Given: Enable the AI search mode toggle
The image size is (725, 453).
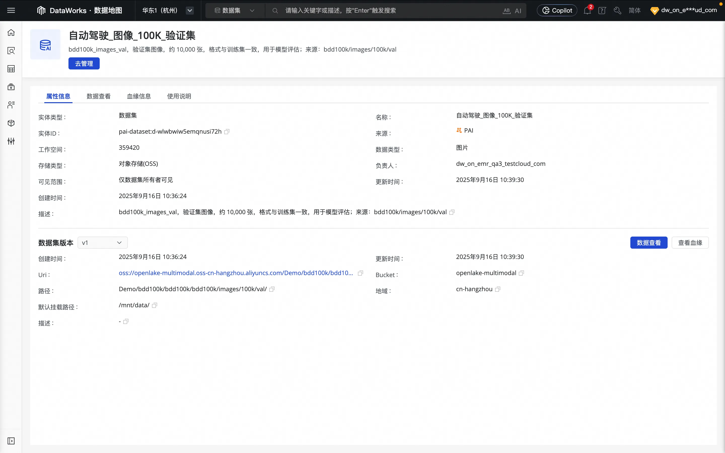Looking at the screenshot, I should click(518, 10).
